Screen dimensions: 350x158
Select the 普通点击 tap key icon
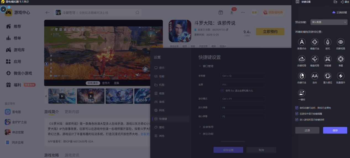tap(302, 42)
